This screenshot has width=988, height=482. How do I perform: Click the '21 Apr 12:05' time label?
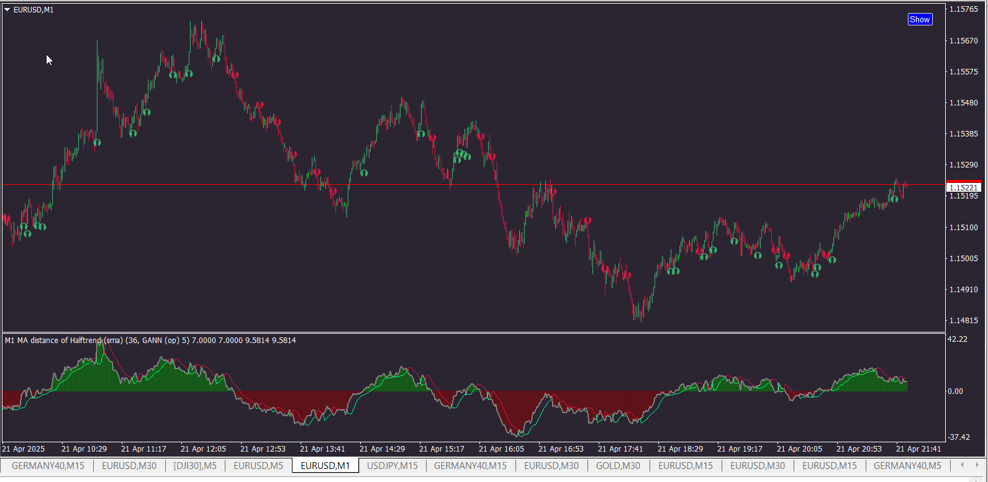pos(203,449)
